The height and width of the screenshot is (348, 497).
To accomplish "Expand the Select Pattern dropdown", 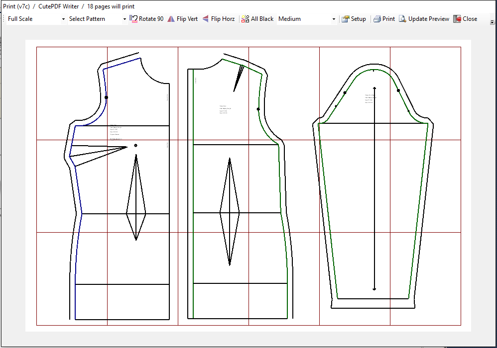I will [x=124, y=19].
